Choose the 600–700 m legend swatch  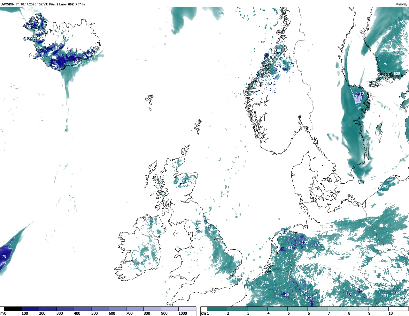pos(117,309)
